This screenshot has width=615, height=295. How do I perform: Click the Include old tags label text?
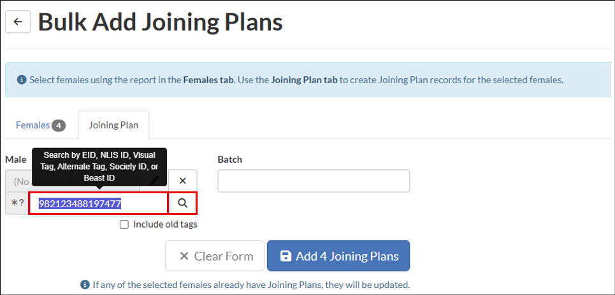(165, 224)
